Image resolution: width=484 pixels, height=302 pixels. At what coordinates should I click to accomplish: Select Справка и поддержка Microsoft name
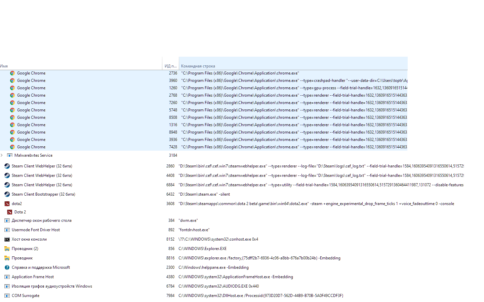pyautogui.click(x=41, y=267)
